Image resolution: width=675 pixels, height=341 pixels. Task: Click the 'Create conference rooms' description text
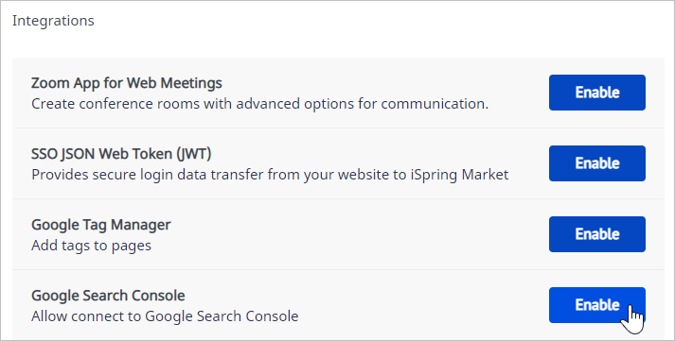260,104
